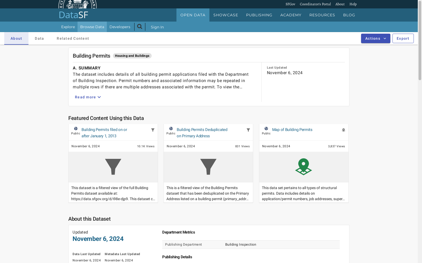Open the Help link
Image resolution: width=422 pixels, height=263 pixels.
(353, 4)
